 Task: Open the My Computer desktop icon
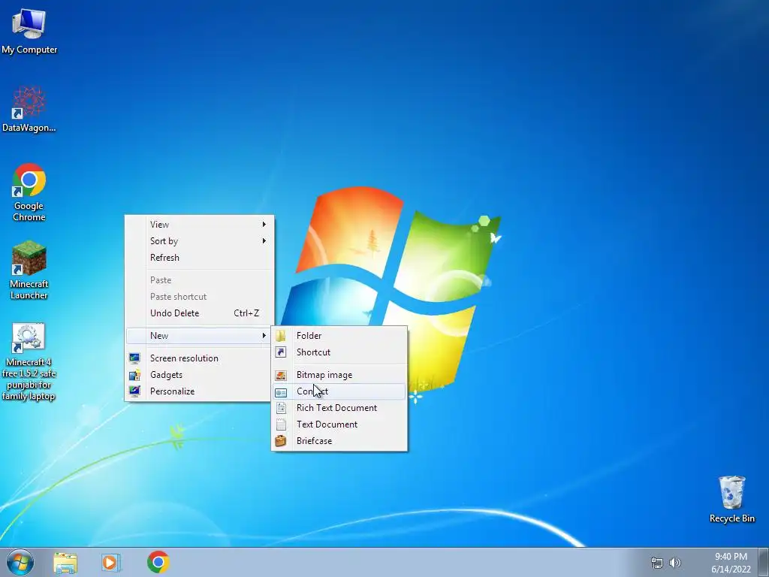29,30
